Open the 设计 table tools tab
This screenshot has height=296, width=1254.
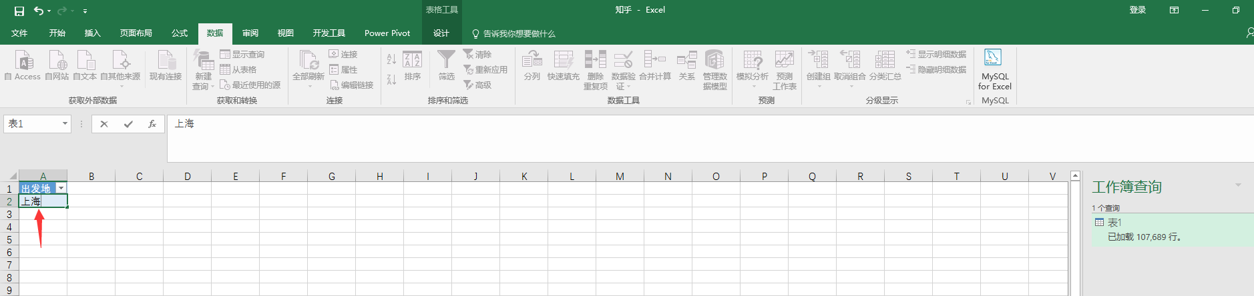(x=441, y=33)
